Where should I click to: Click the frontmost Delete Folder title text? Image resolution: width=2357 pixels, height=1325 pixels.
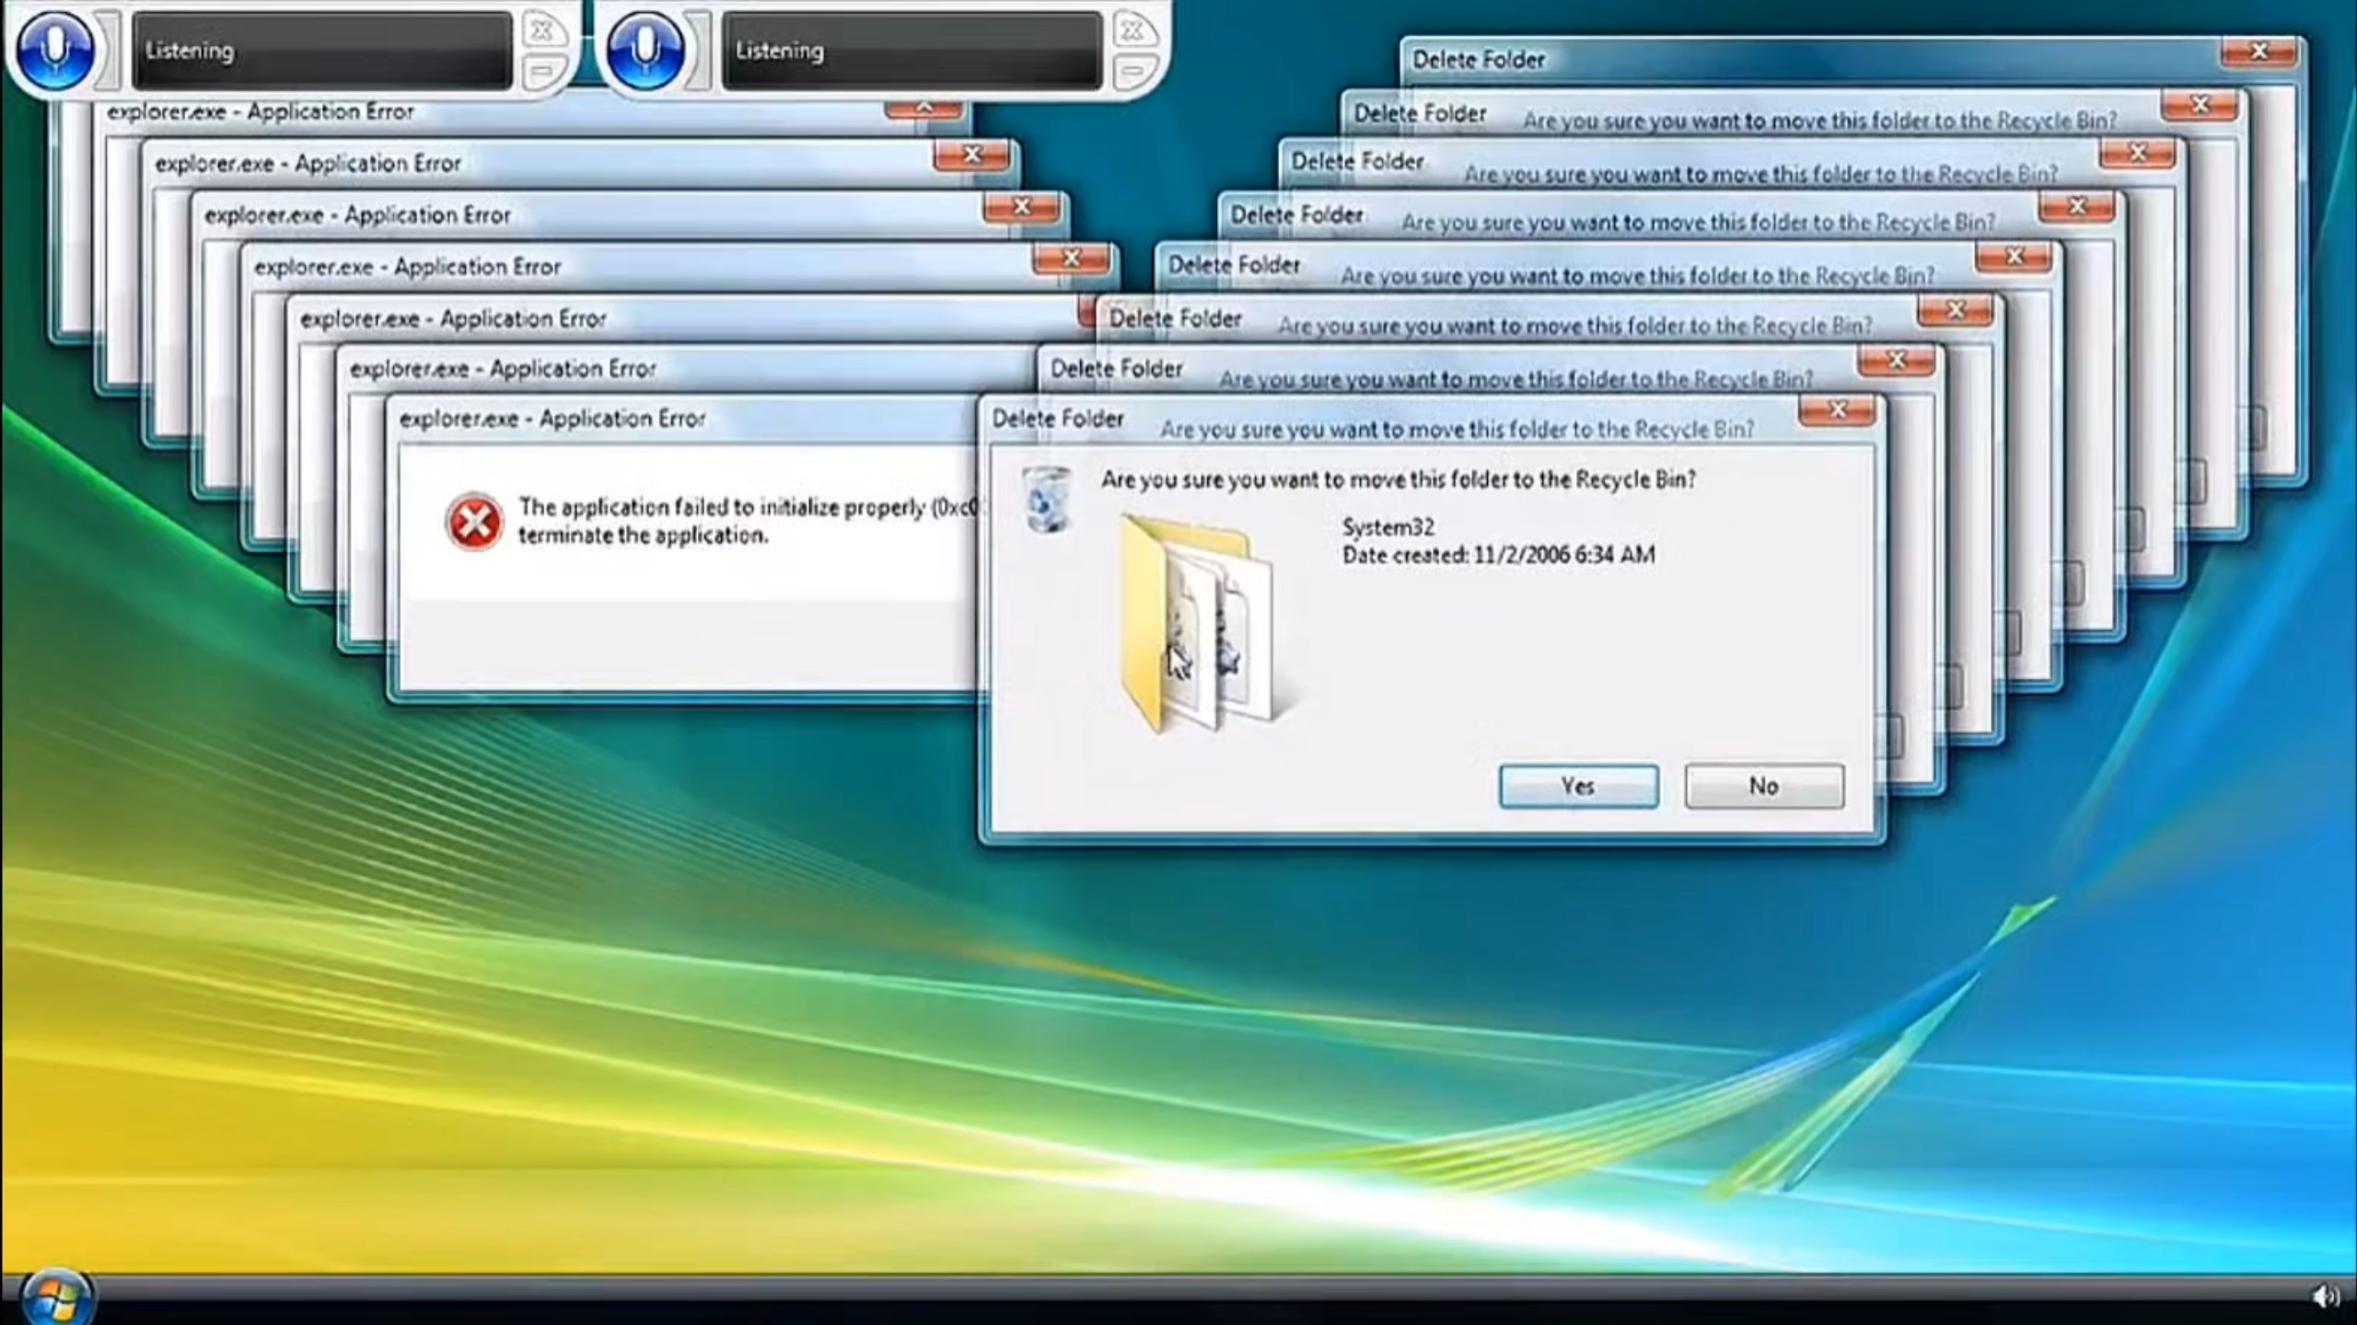click(1057, 419)
